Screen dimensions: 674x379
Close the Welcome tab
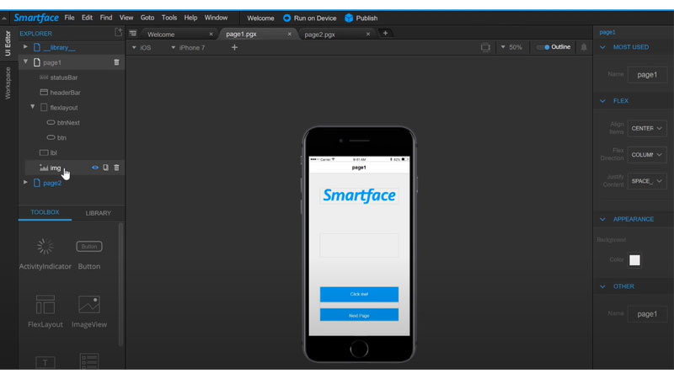(211, 34)
